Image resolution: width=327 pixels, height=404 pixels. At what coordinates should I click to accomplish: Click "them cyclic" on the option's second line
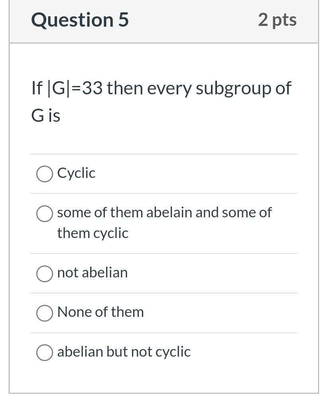tap(93, 233)
